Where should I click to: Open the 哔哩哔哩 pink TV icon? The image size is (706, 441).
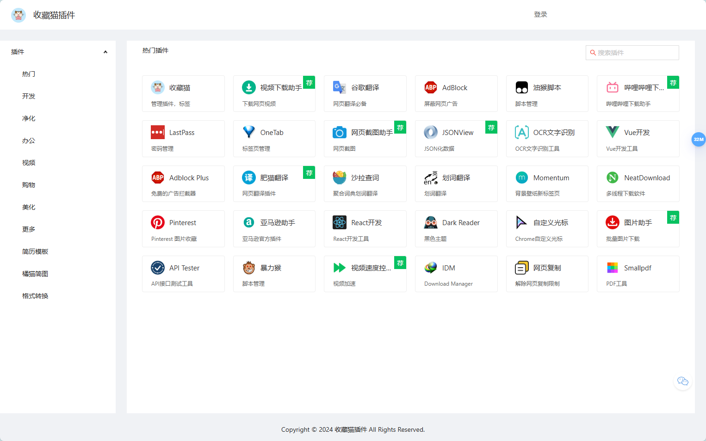click(613, 87)
